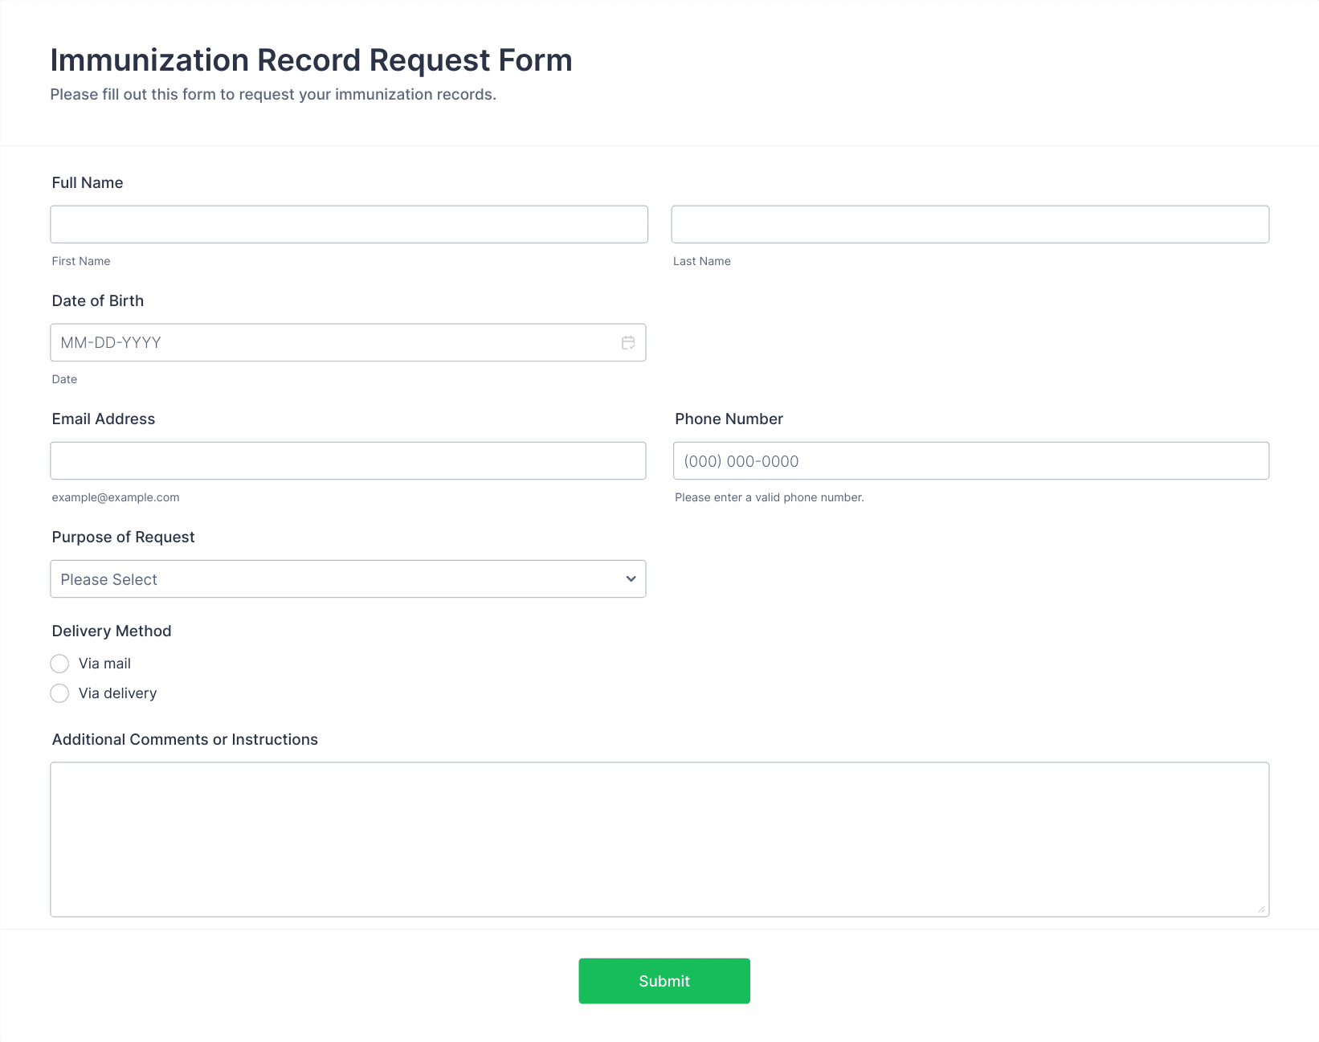This screenshot has height=1042, width=1319.
Task: Click the 'Date of Birth' label
Action: point(98,301)
